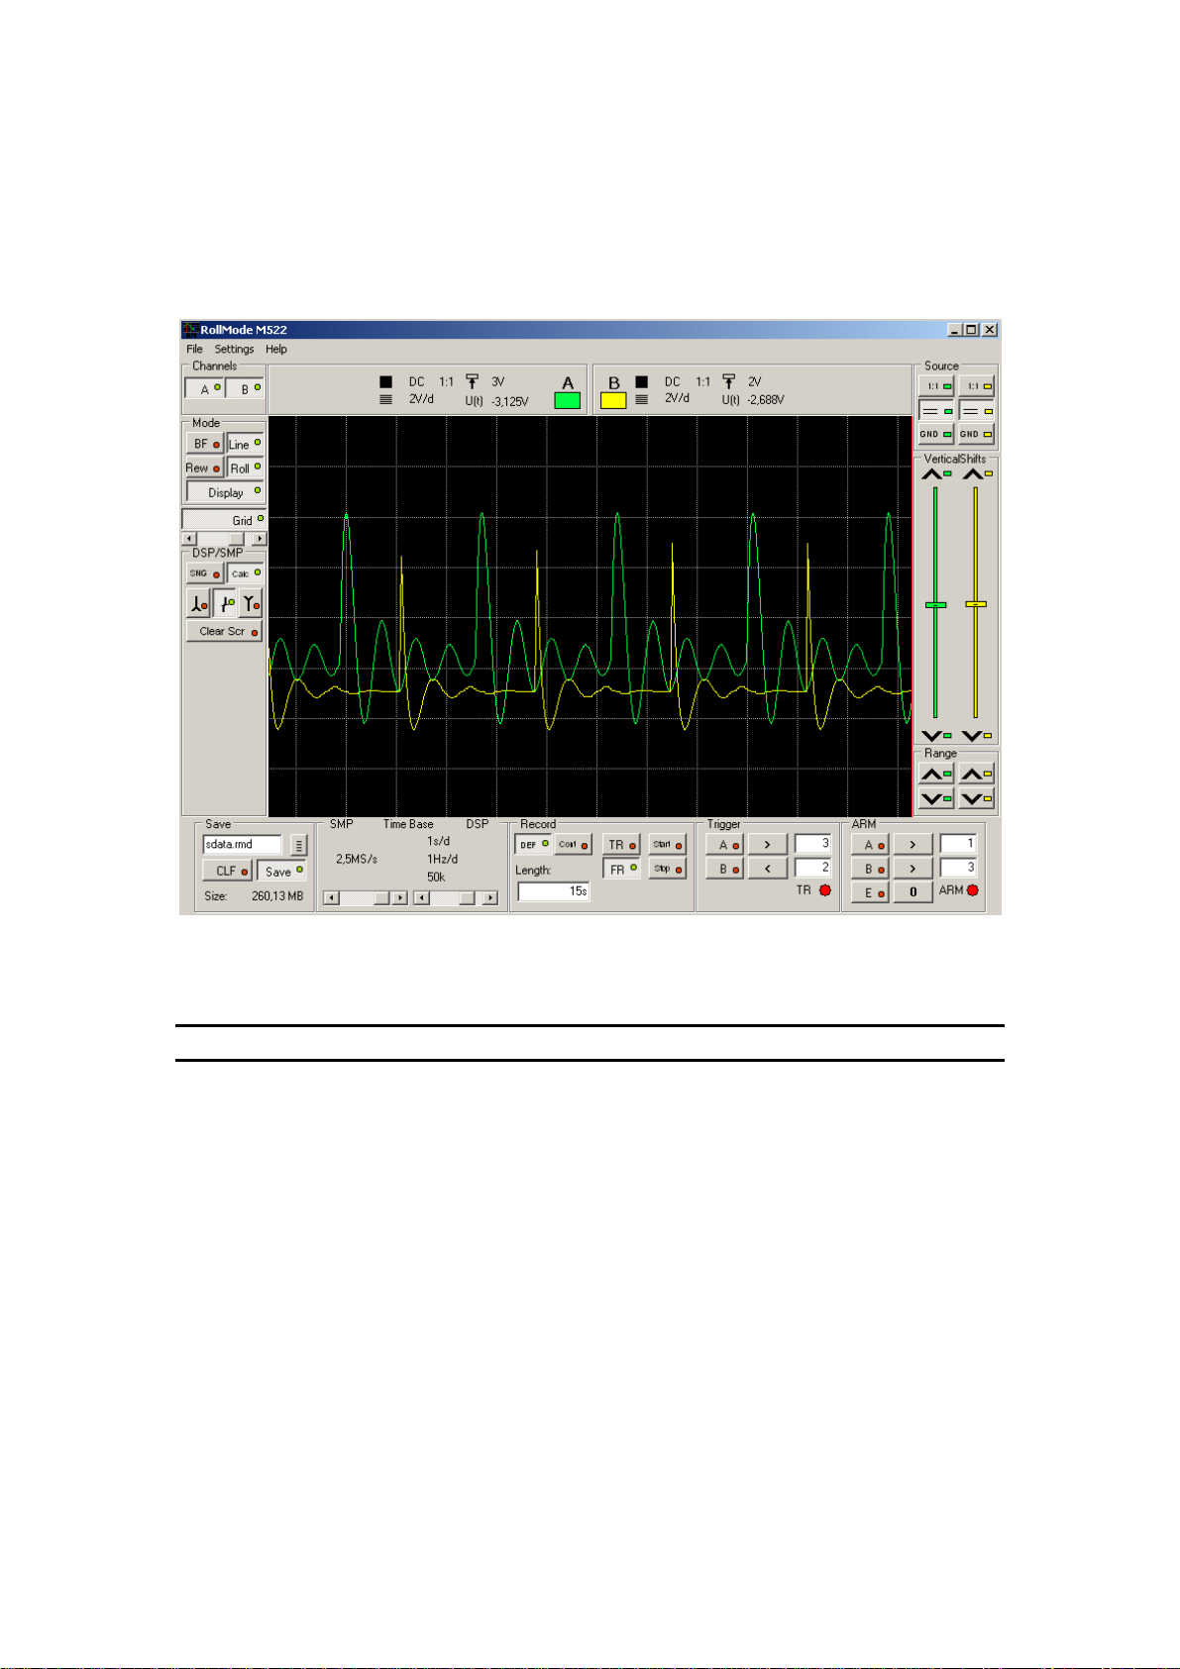The image size is (1180, 1669).
Task: Increase the green channel range
Action: pyautogui.click(x=936, y=774)
